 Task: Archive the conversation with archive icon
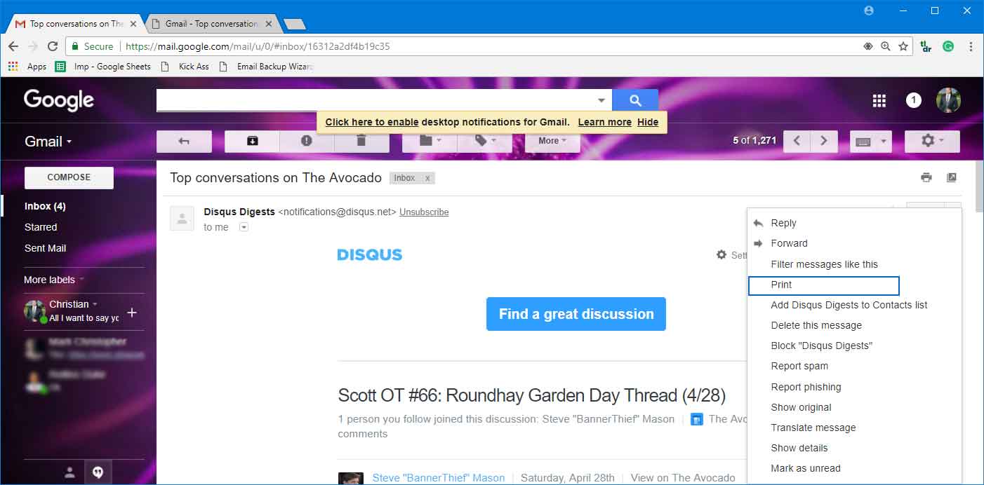tap(252, 141)
